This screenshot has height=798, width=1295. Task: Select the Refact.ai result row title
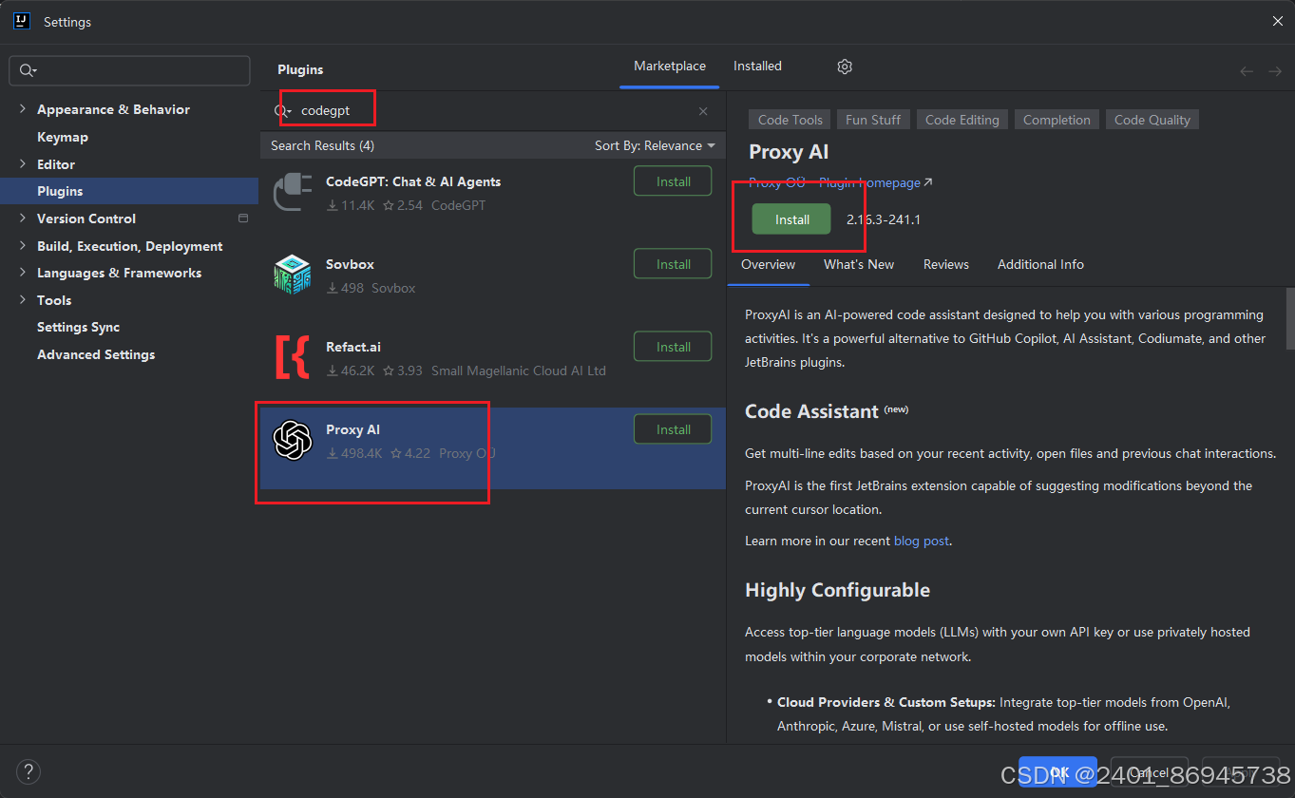353,347
